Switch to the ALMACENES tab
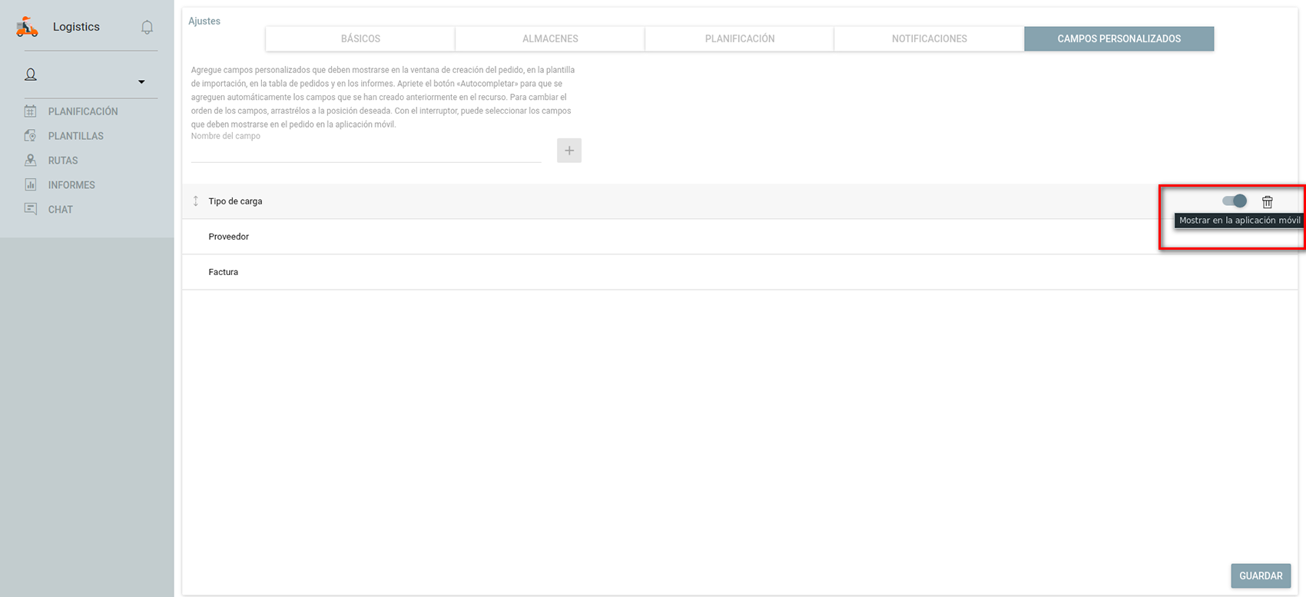Image resolution: width=1306 pixels, height=597 pixels. pyautogui.click(x=550, y=38)
